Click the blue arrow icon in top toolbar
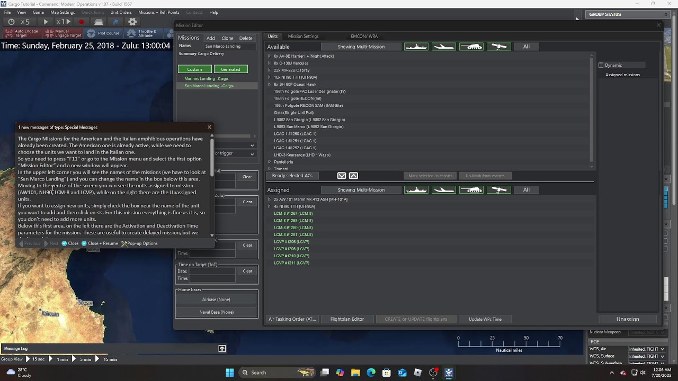The image size is (678, 381). pos(115,22)
